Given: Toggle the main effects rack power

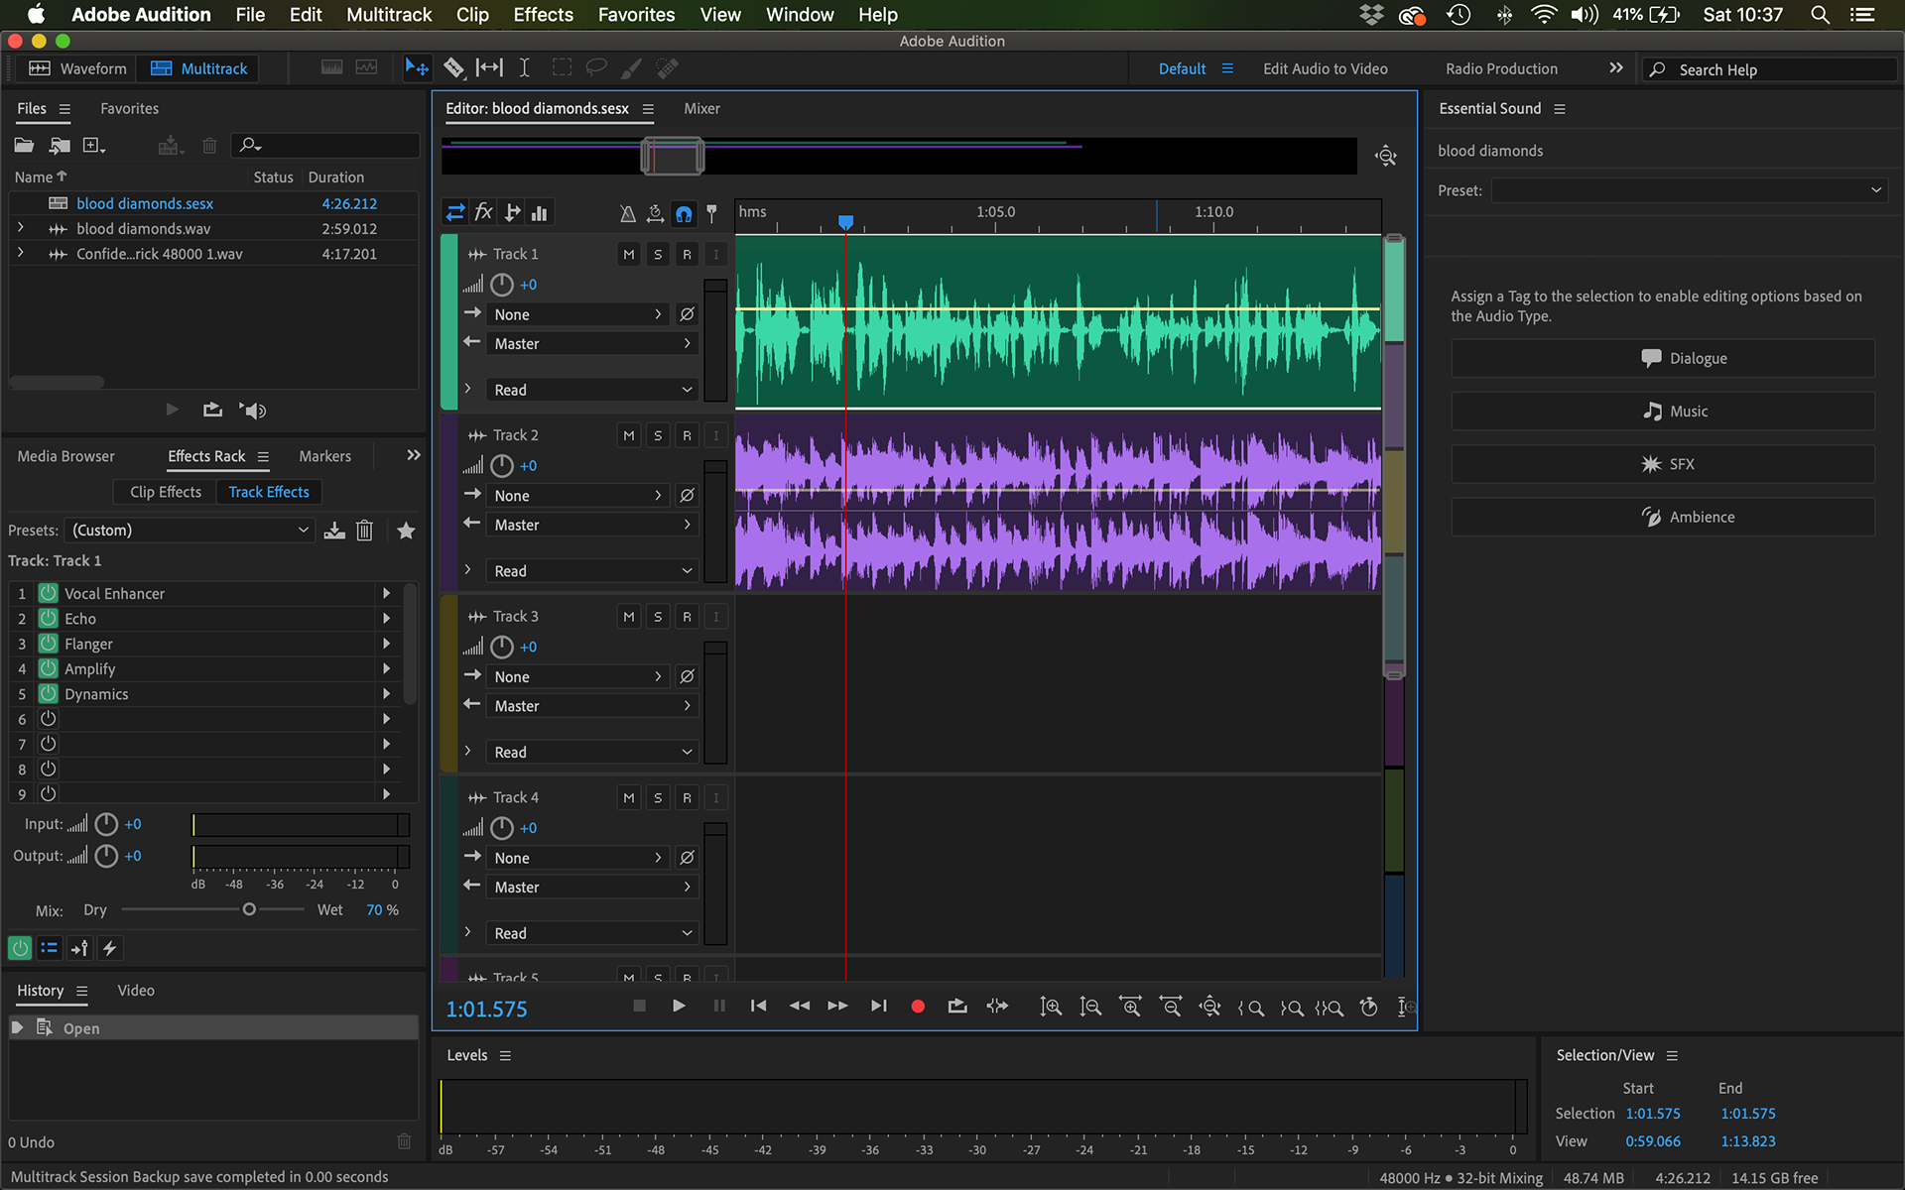Looking at the screenshot, I should click(19, 948).
